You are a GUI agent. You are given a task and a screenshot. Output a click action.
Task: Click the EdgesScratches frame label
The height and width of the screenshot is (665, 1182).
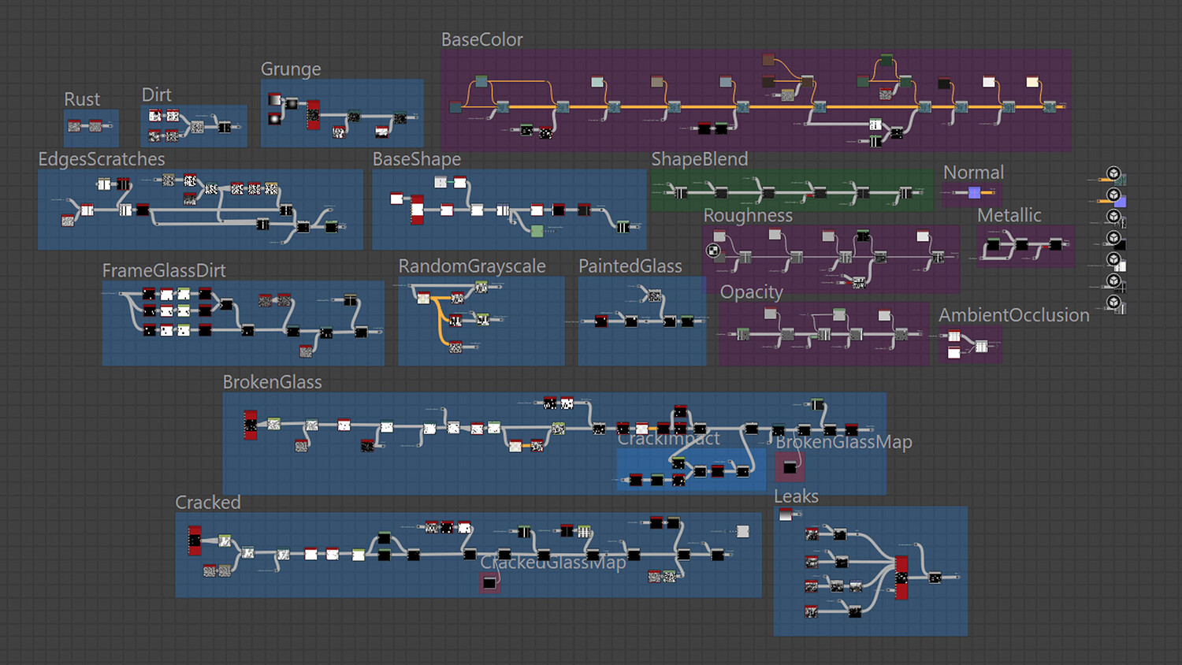click(102, 159)
